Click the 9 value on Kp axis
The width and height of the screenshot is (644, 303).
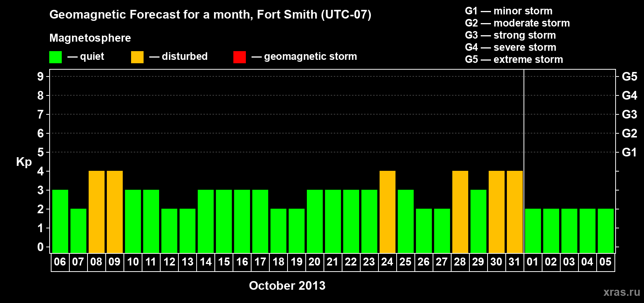point(41,77)
